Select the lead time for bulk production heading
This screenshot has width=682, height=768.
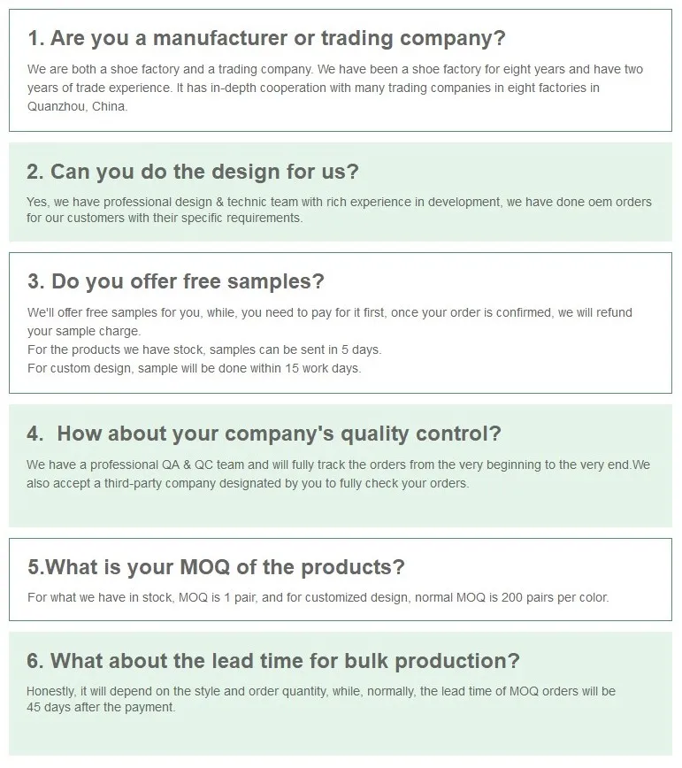pyautogui.click(x=273, y=661)
